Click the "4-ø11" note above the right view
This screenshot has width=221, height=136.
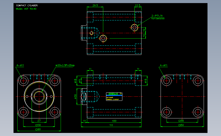pos(163,65)
